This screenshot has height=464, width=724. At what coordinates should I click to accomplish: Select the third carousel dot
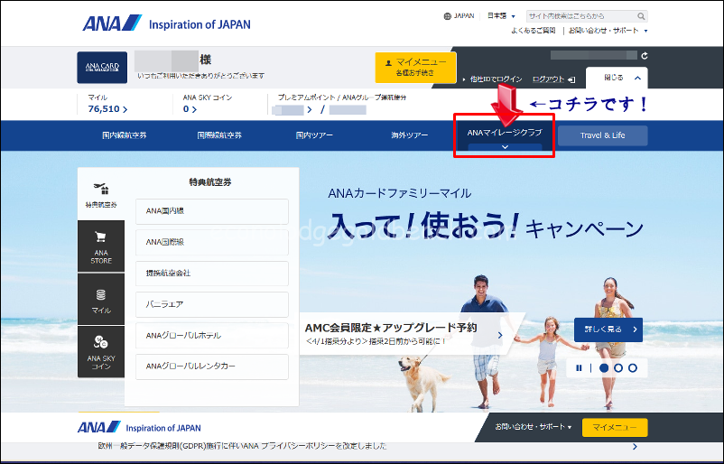pos(633,368)
